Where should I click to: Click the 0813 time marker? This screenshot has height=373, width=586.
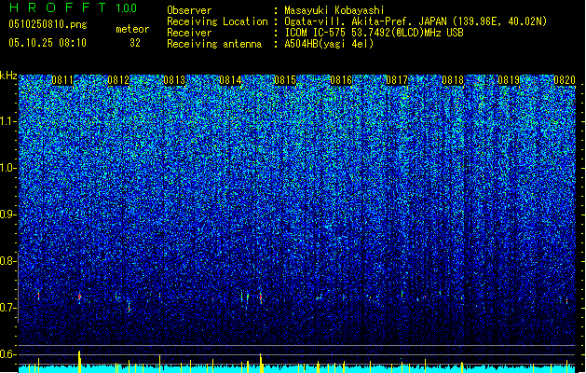[x=174, y=80]
